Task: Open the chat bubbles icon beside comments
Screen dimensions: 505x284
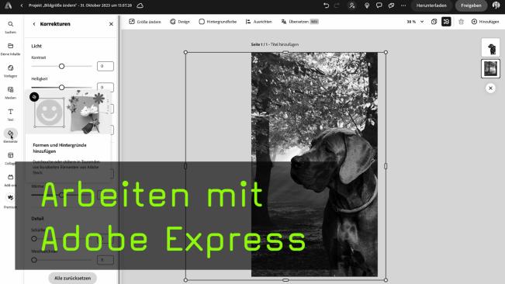Action: click(x=391, y=5)
